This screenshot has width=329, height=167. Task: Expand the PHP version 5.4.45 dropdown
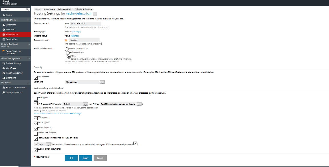coord(75,104)
